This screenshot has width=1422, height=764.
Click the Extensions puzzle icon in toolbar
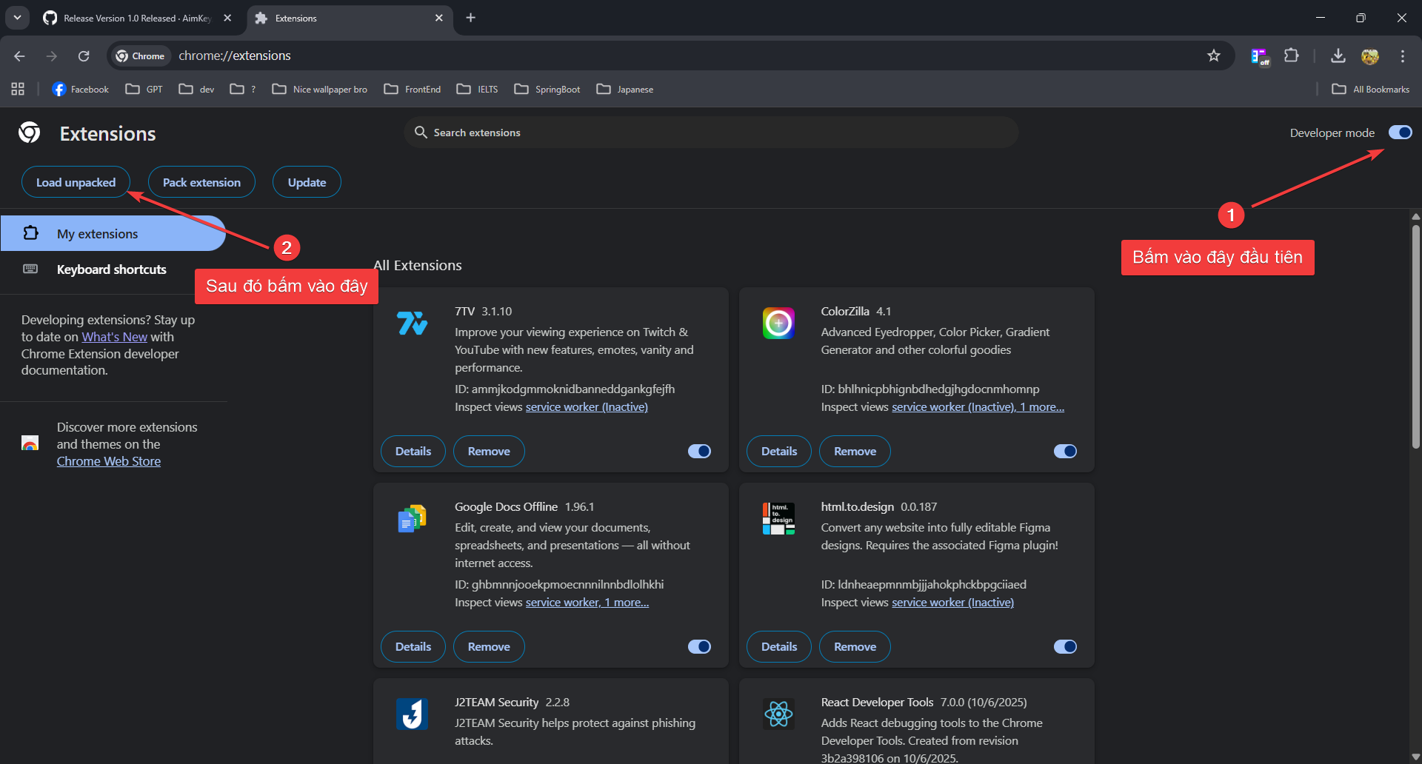point(1291,56)
